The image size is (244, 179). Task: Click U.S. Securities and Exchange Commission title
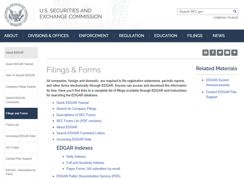point(71,13)
